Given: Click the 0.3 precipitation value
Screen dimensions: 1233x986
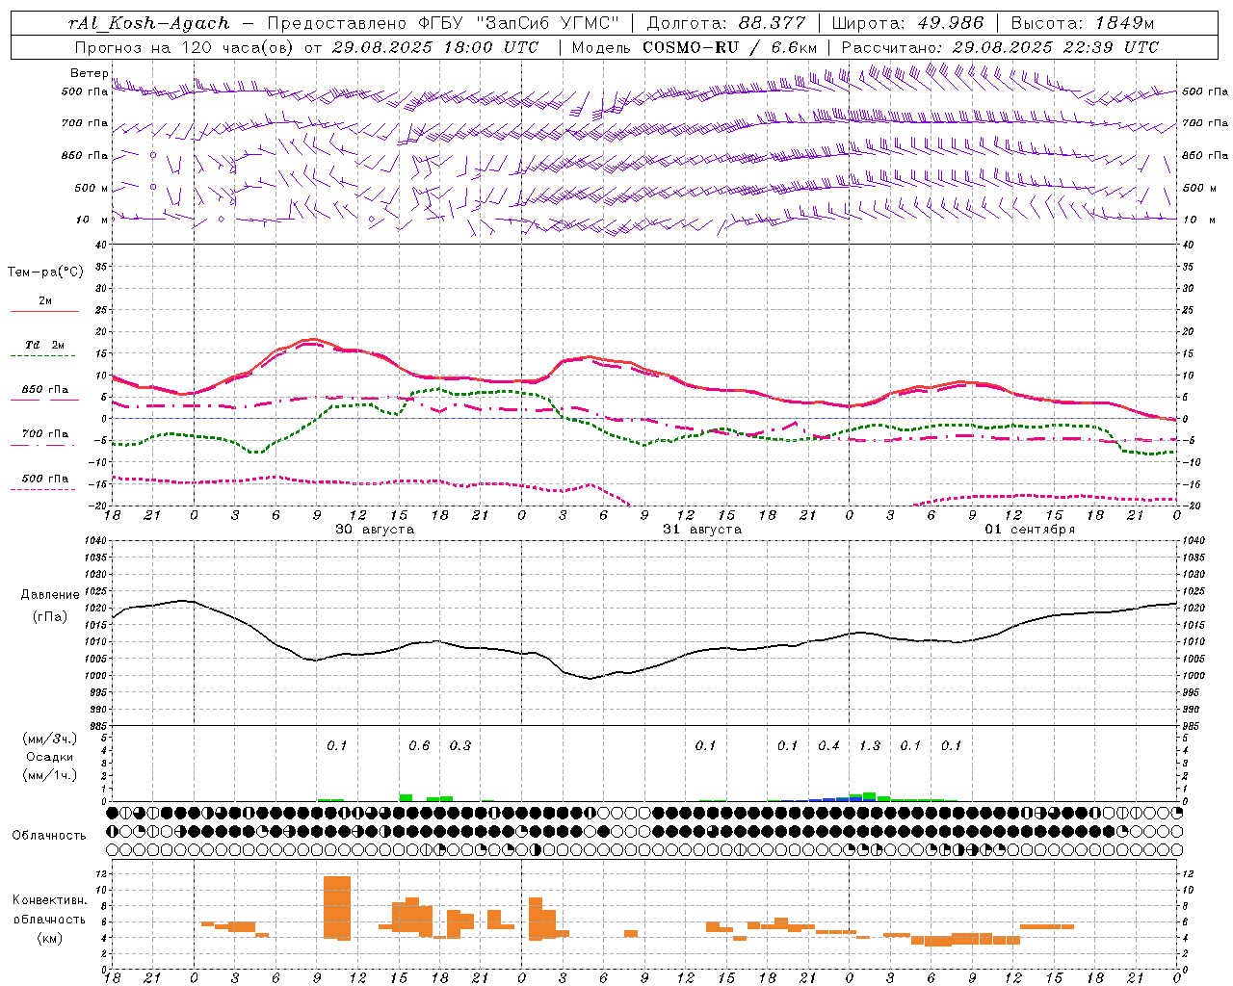Looking at the screenshot, I should pos(460,746).
